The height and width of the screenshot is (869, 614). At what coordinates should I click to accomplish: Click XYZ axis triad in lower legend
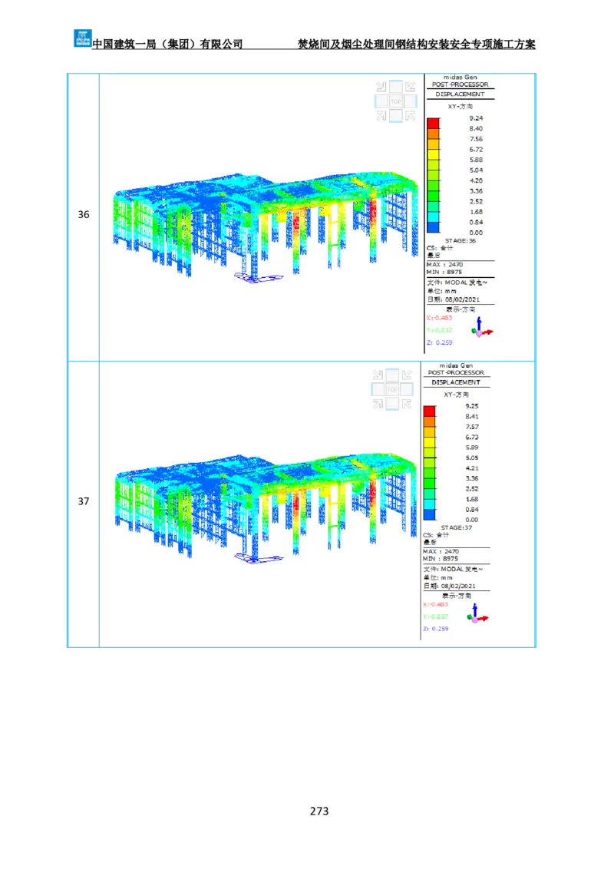click(477, 615)
